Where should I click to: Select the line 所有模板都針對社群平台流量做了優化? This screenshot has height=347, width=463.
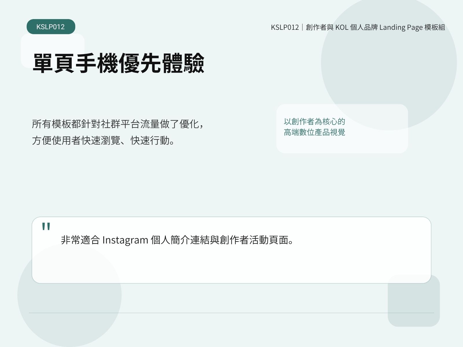coord(115,124)
